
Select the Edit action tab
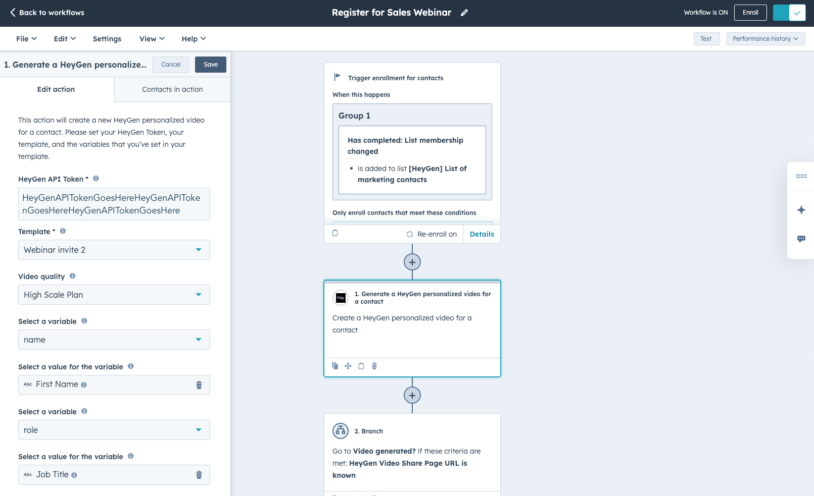click(56, 89)
